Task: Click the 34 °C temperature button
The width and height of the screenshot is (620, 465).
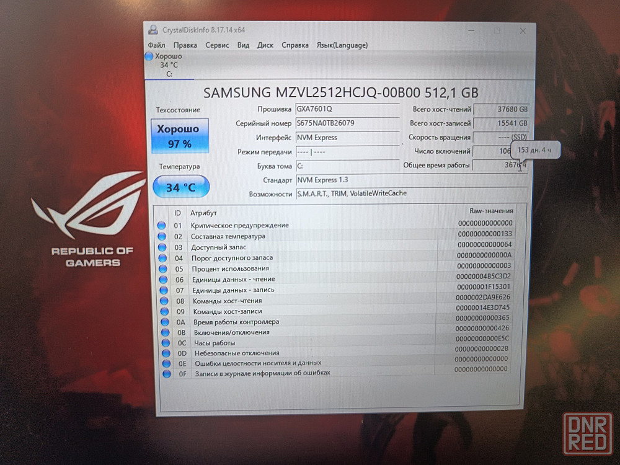Action: (x=181, y=187)
